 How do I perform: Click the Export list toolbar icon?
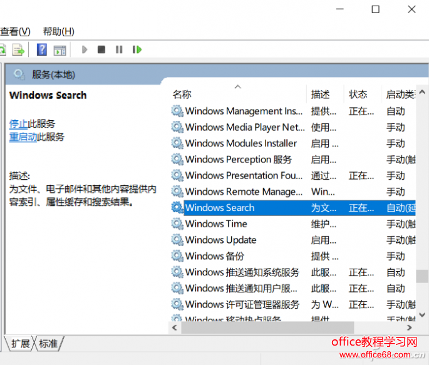[18, 49]
